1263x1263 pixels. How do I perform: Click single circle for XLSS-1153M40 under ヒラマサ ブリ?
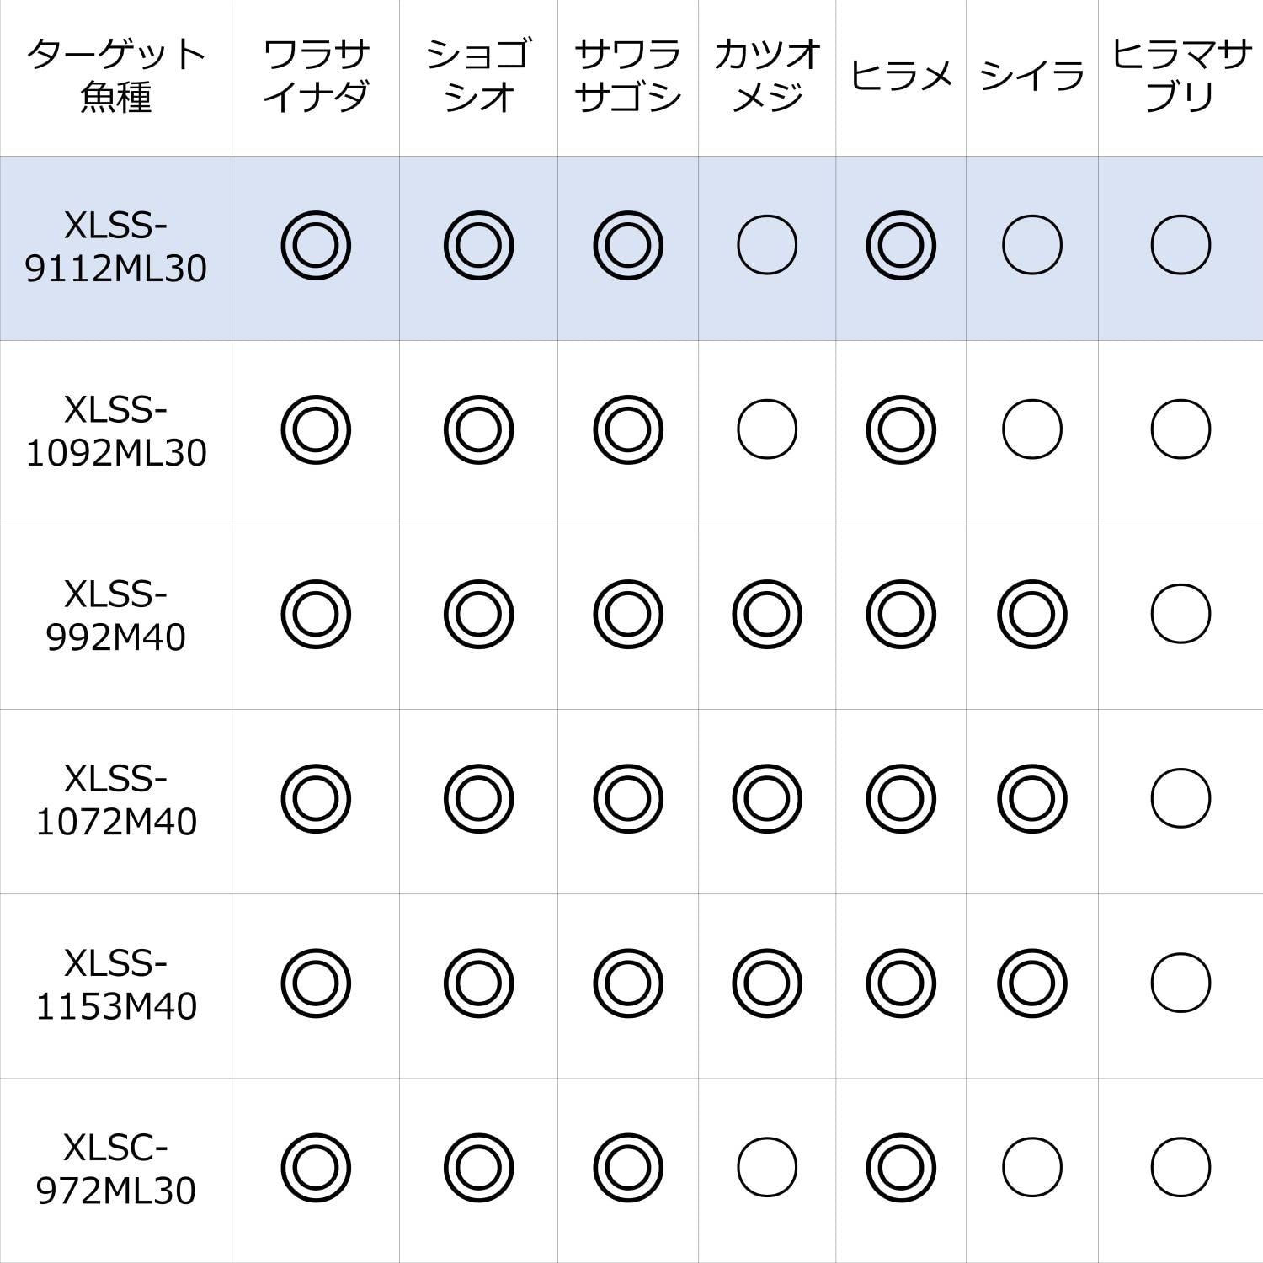[1180, 983]
